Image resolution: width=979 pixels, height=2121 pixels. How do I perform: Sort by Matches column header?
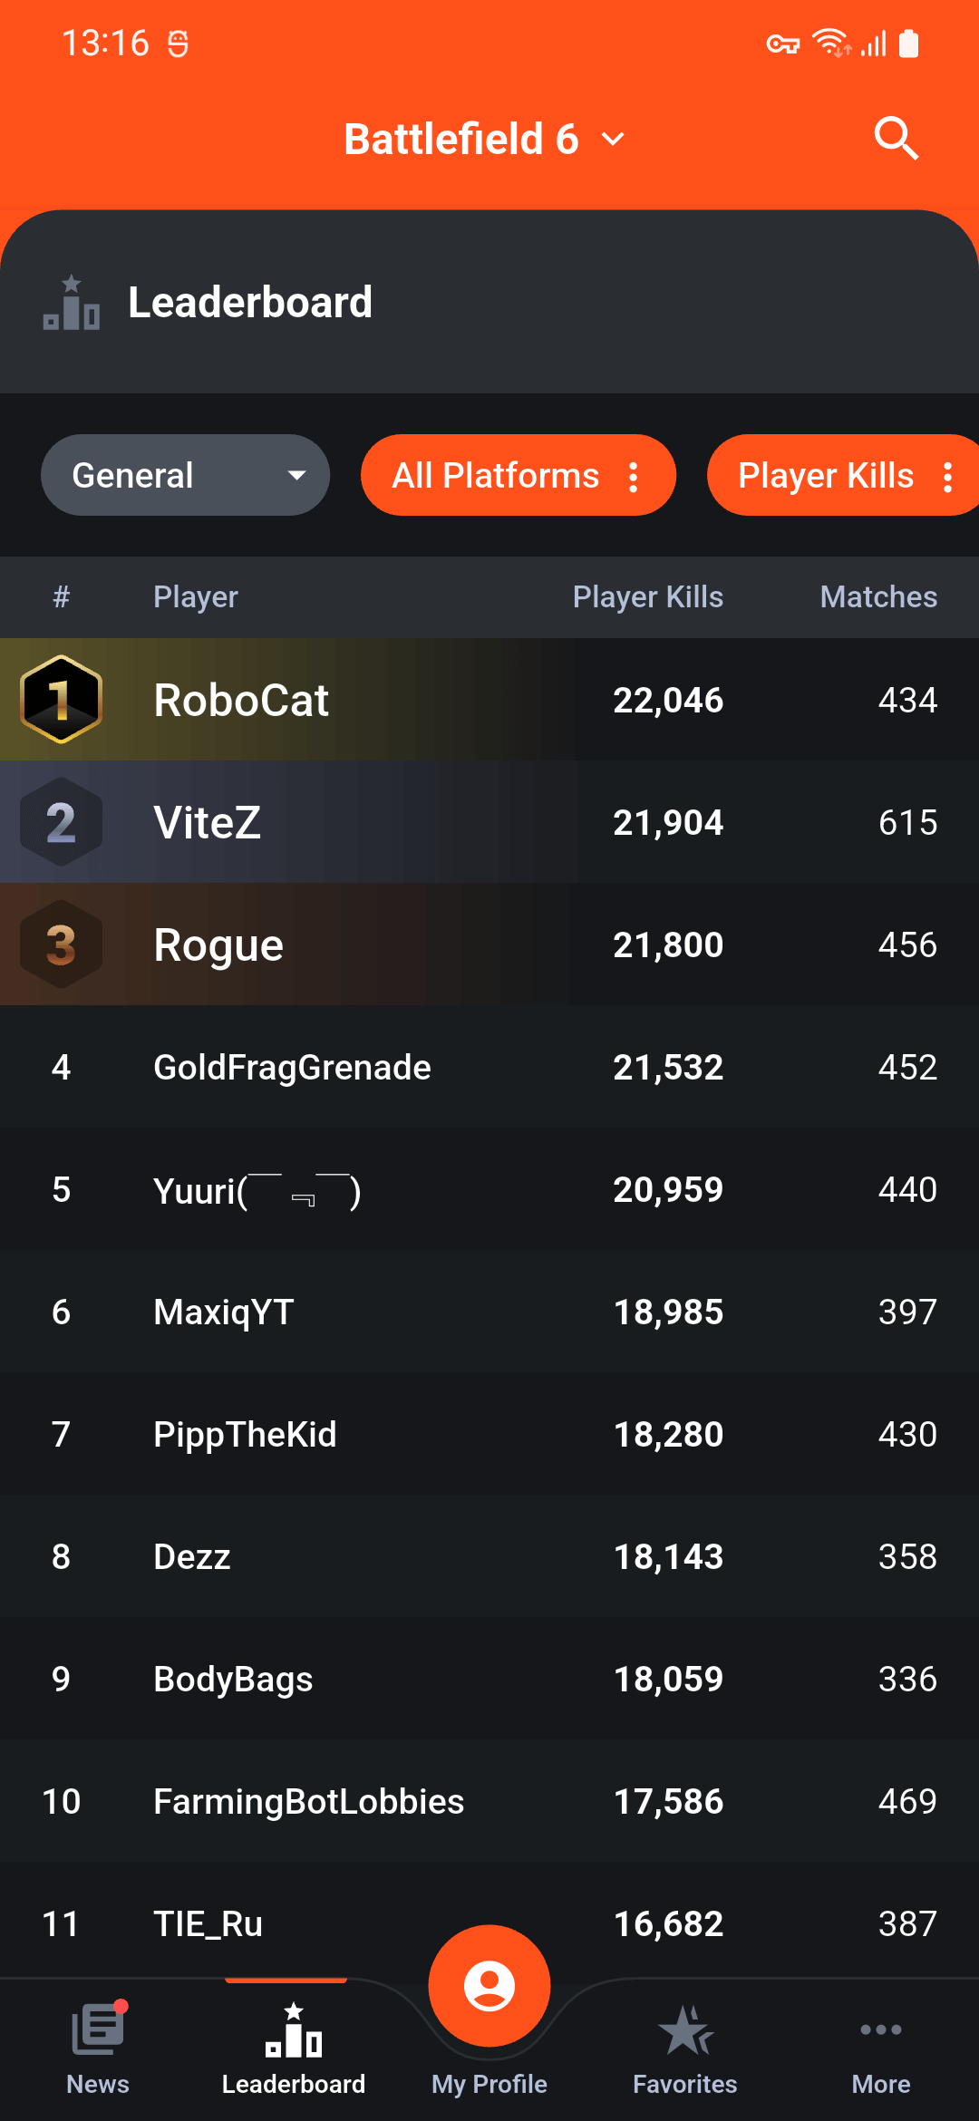pyautogui.click(x=878, y=596)
